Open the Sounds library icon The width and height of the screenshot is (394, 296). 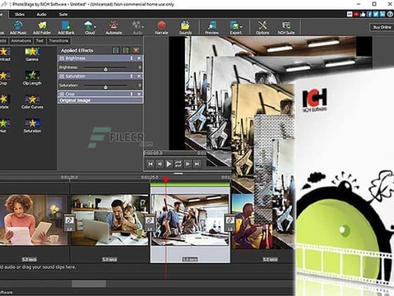pos(185,27)
